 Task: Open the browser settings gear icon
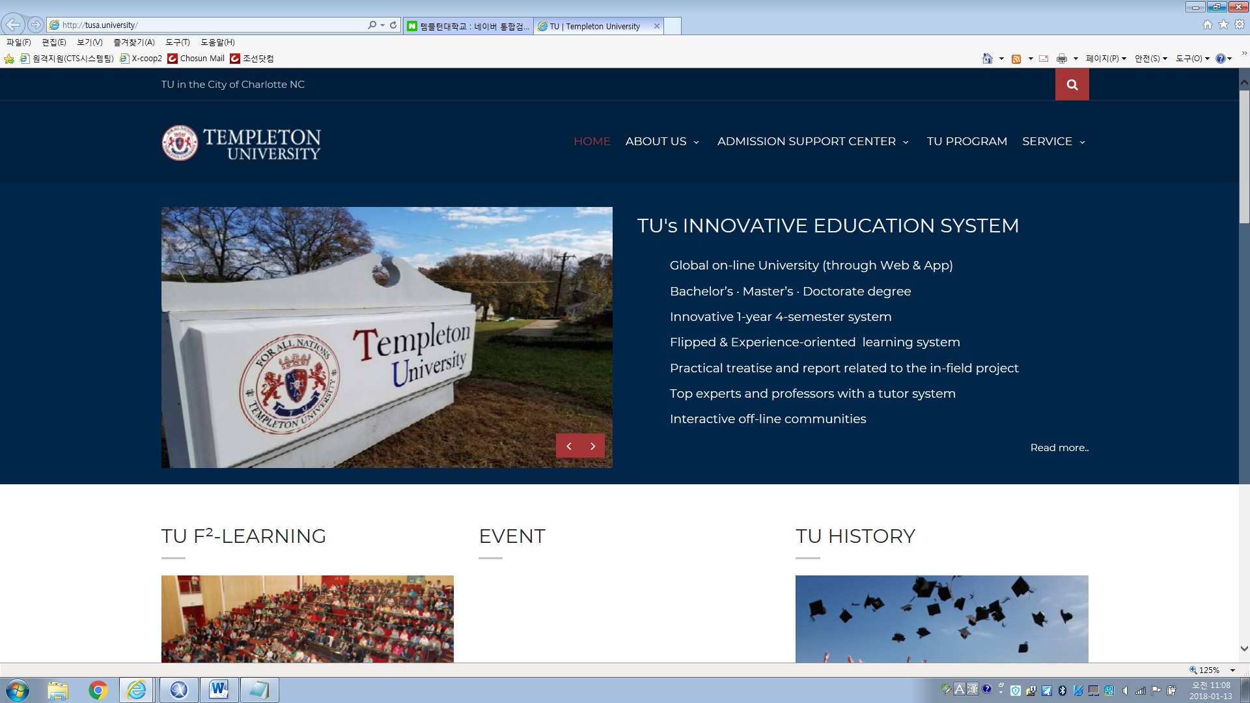tap(1240, 25)
